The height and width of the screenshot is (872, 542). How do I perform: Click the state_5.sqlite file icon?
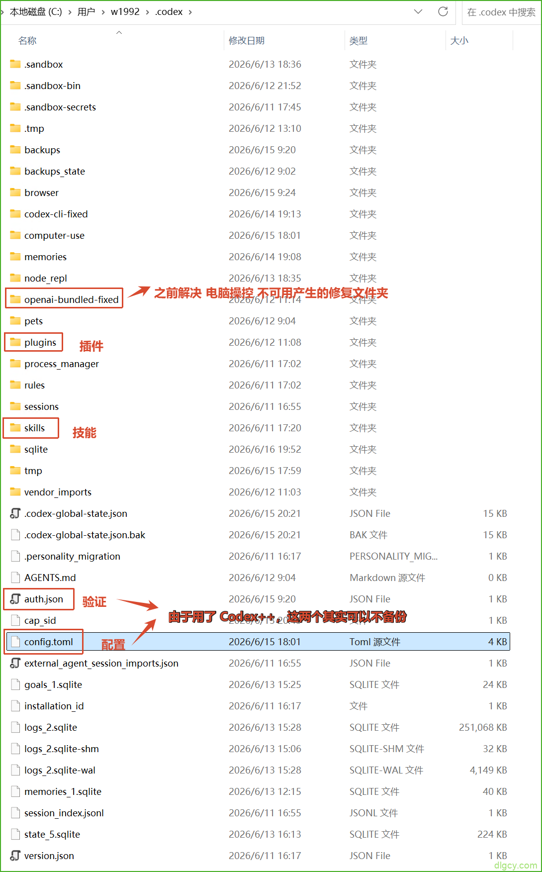(15, 834)
